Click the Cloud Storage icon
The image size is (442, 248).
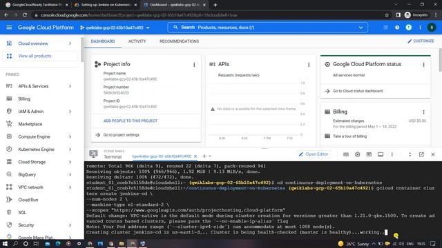click(x=9, y=162)
